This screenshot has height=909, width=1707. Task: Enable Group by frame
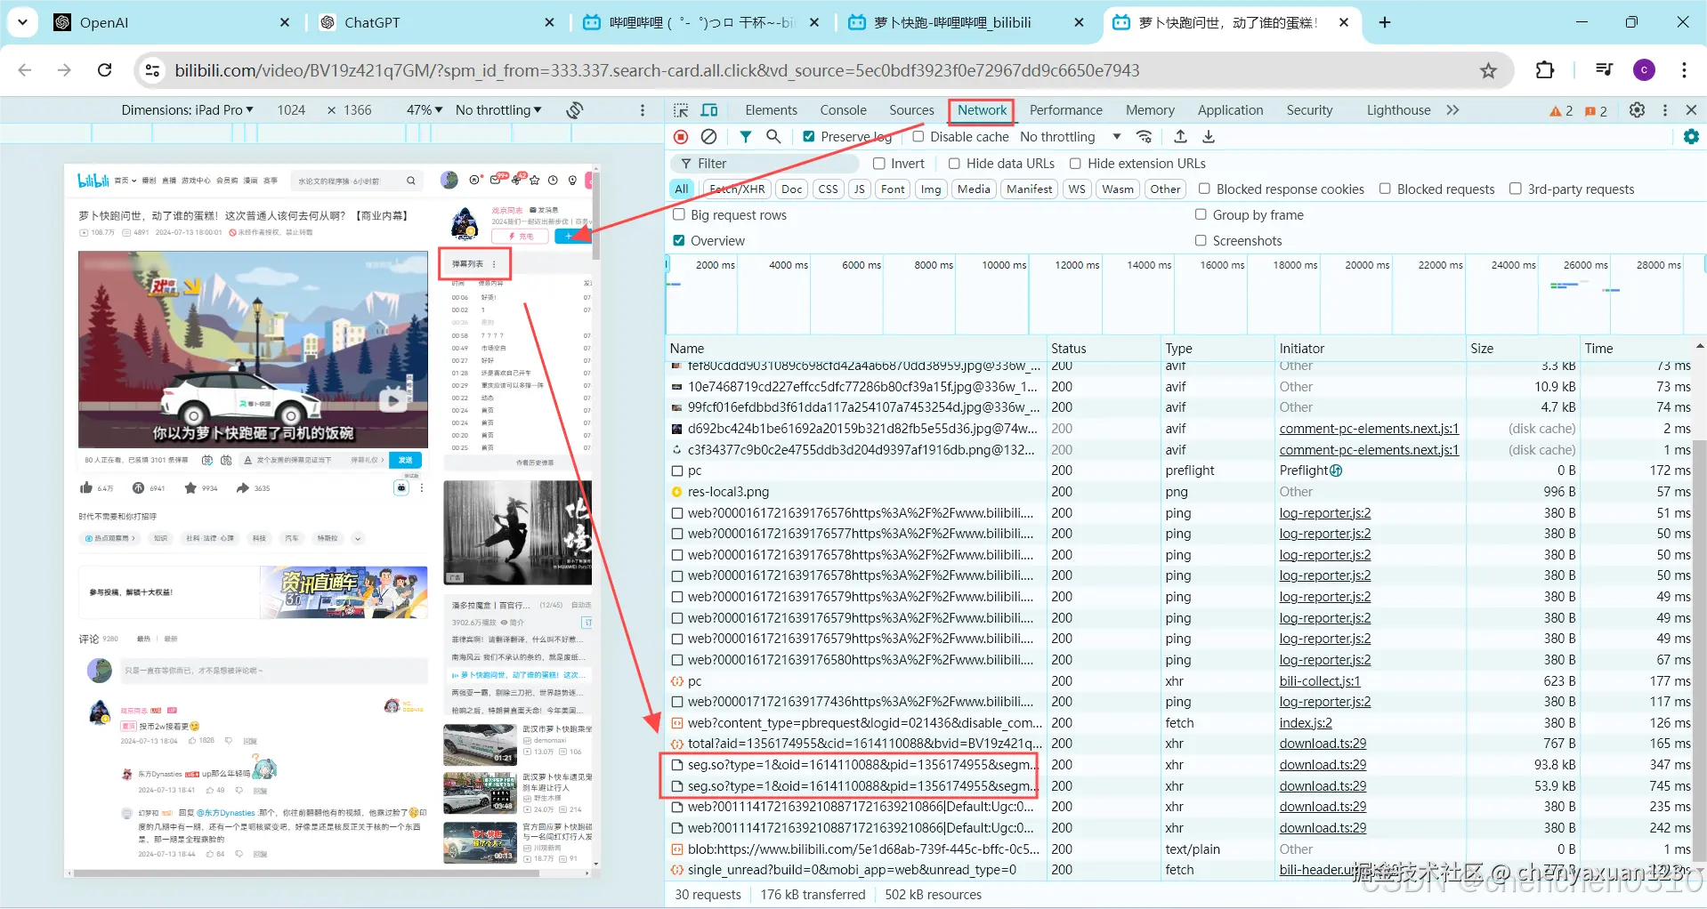1201,214
